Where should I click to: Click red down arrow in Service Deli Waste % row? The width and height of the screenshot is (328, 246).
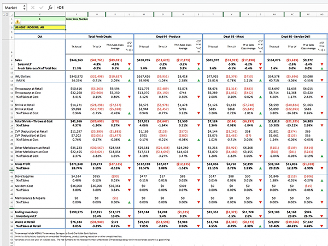(322, 226)
